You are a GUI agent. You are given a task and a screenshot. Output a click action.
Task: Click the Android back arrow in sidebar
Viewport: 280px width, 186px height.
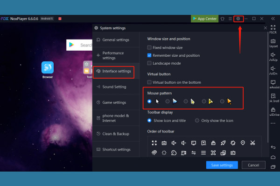click(x=273, y=147)
